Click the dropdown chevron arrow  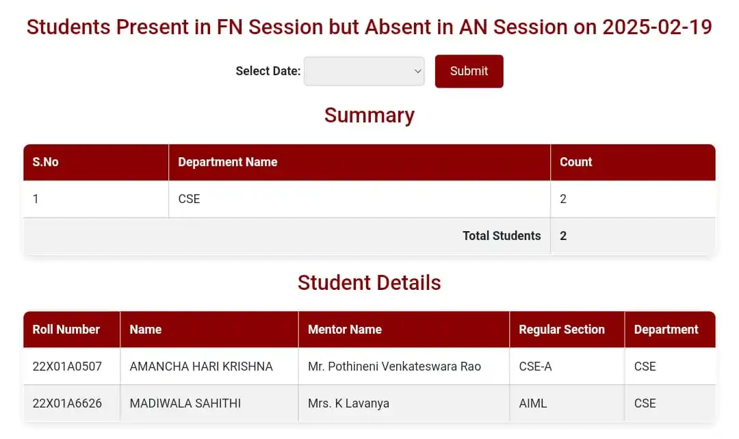tap(417, 71)
